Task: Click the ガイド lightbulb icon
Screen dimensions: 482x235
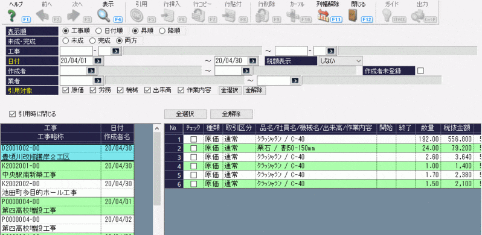Action: click(x=387, y=15)
